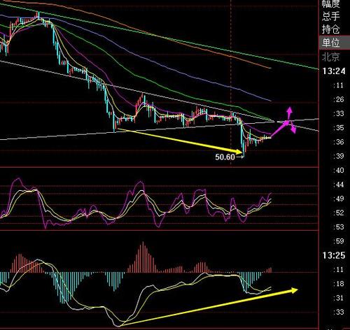Select the 13:24 time entry
Image resolution: width=350 pixels, height=330 pixels.
click(x=334, y=71)
